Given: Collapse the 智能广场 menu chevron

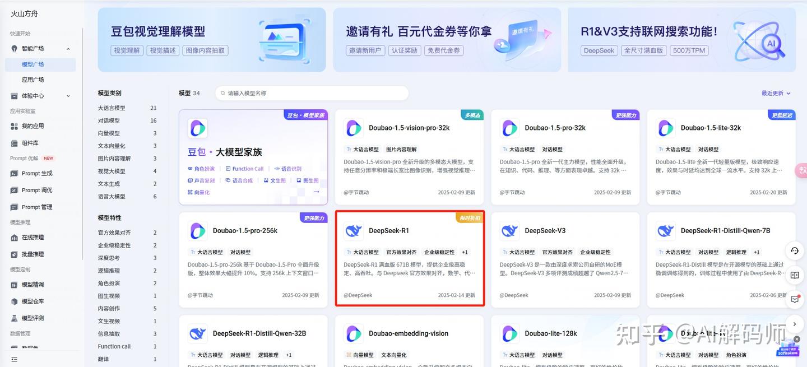Looking at the screenshot, I should [68, 49].
